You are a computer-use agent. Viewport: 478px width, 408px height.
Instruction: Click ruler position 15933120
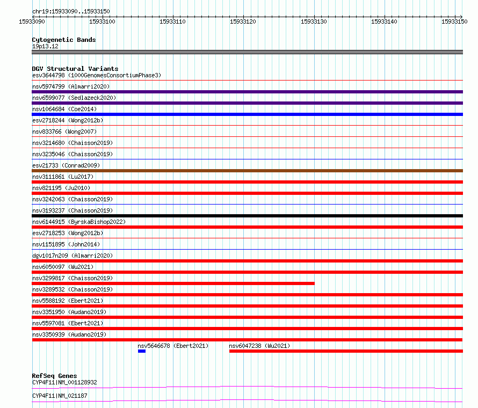[243, 21]
